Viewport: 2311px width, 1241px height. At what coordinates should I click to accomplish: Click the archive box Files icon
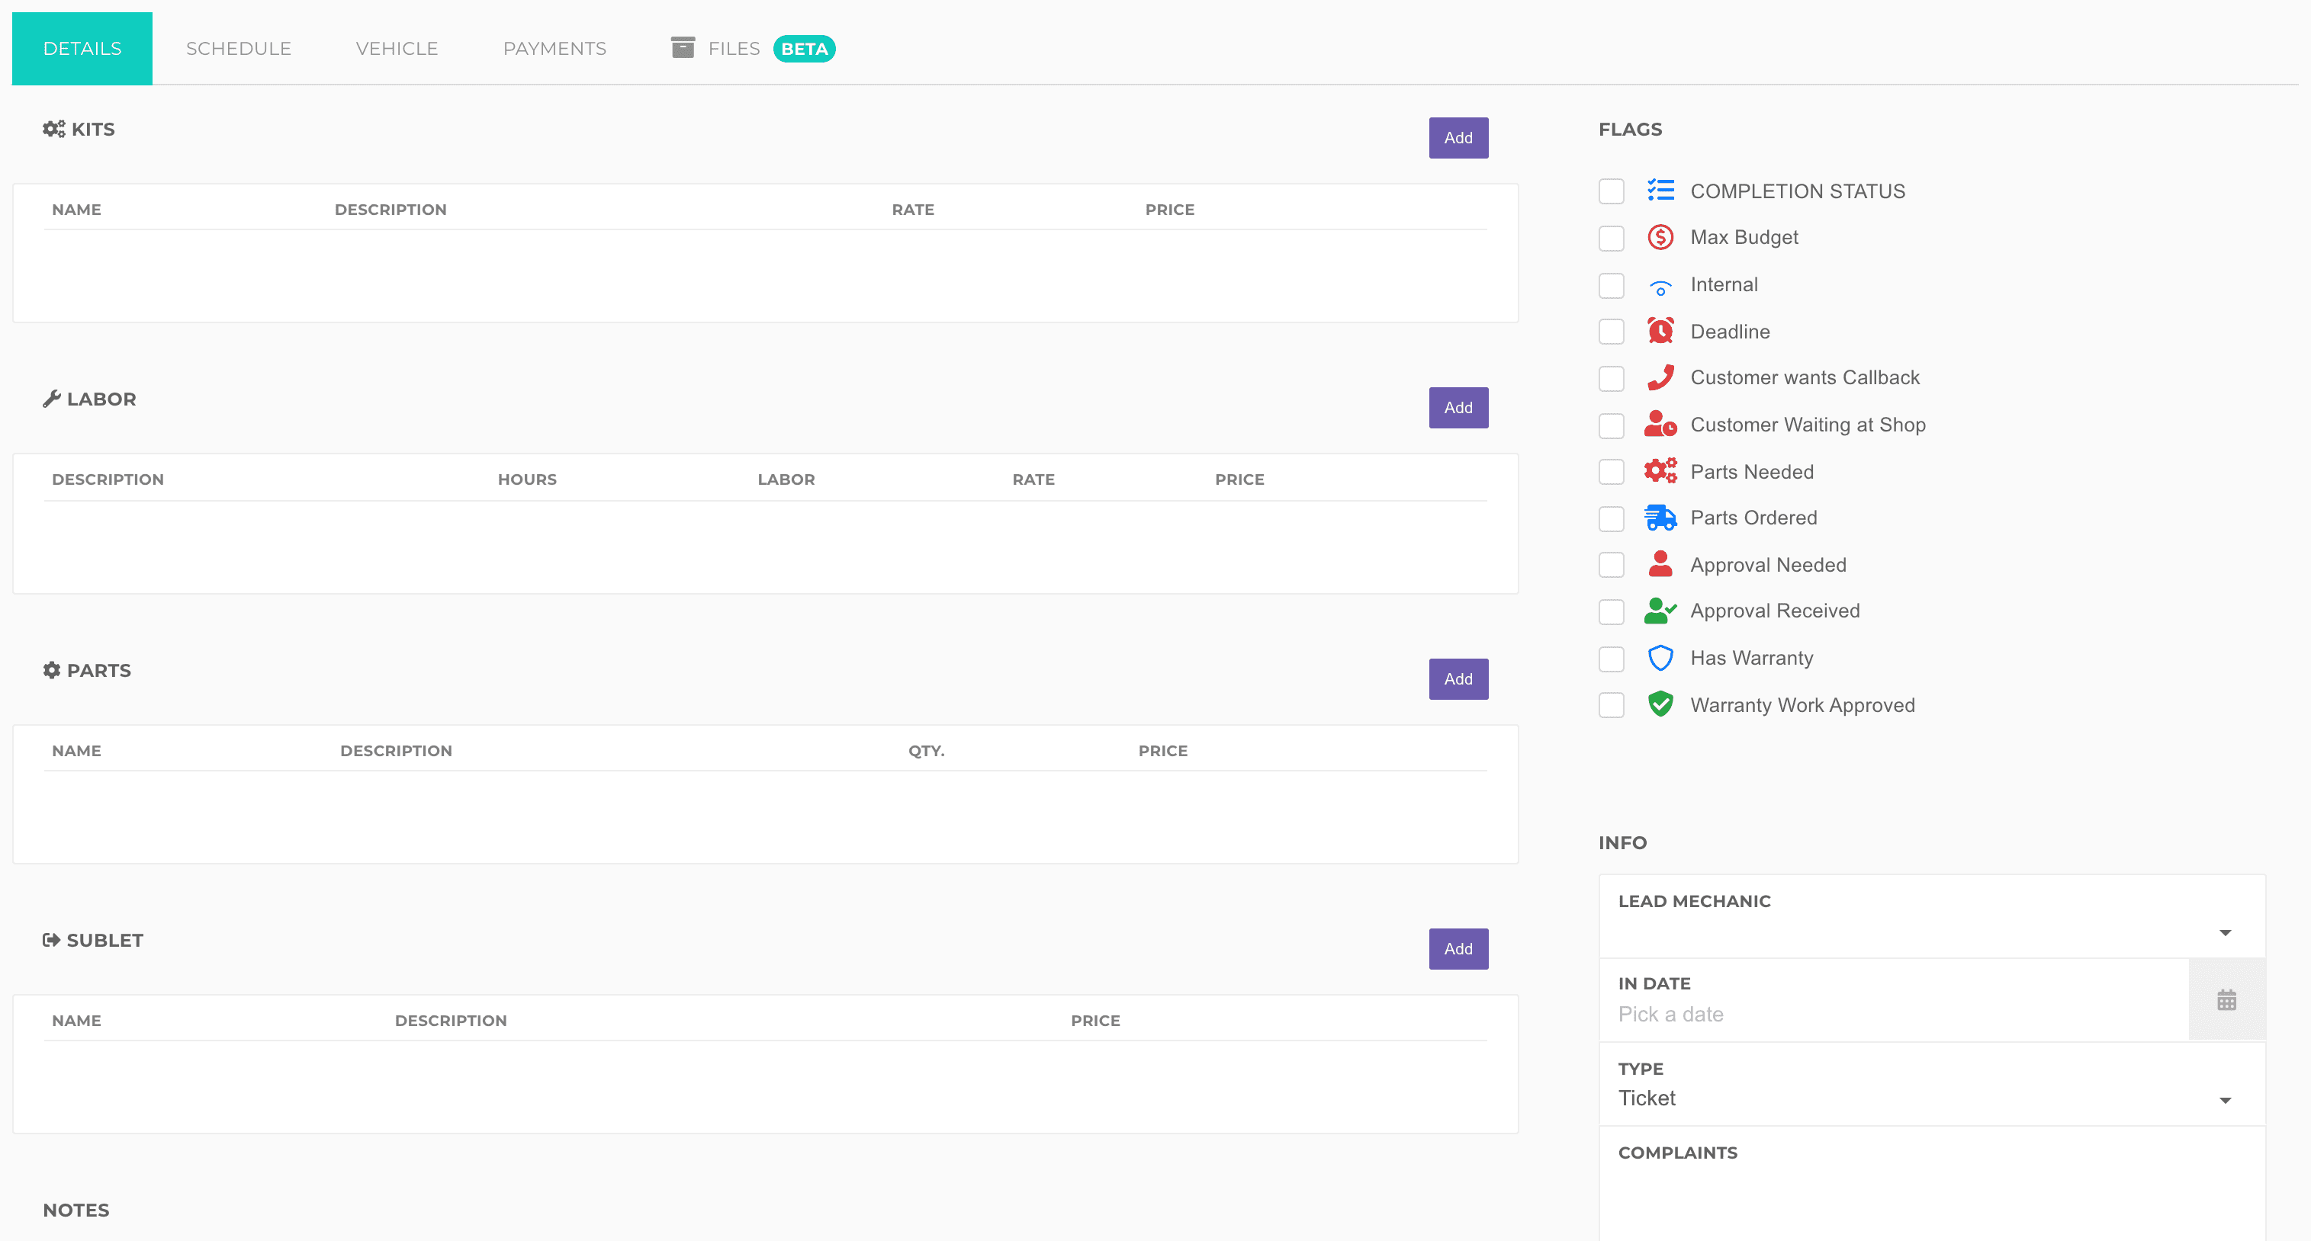683,47
